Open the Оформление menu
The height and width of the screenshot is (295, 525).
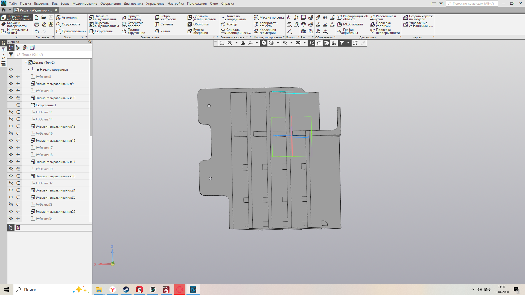click(110, 4)
